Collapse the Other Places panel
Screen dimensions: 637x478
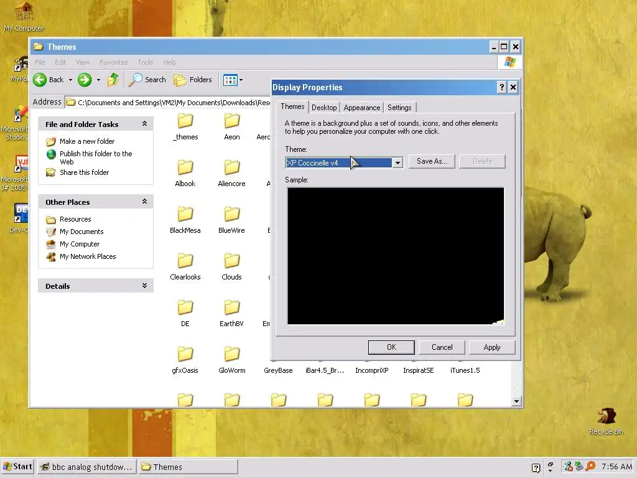[x=144, y=201]
